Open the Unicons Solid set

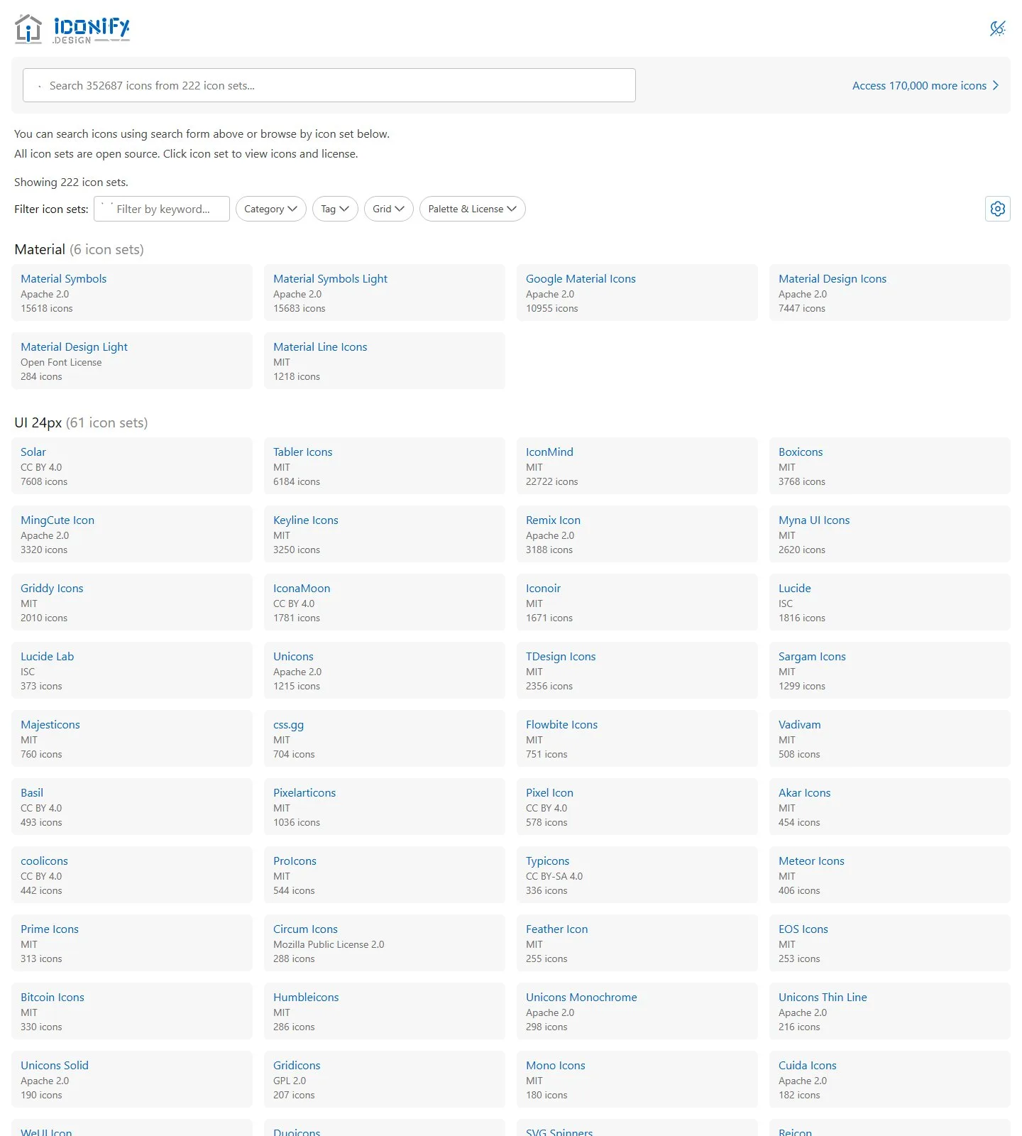point(132,1079)
